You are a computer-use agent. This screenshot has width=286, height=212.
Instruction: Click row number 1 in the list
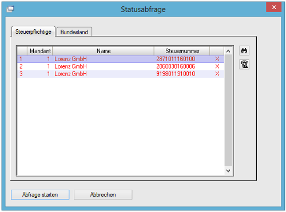pos(21,59)
